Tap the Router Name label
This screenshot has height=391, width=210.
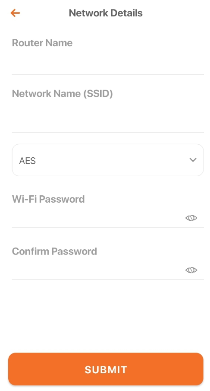click(42, 43)
